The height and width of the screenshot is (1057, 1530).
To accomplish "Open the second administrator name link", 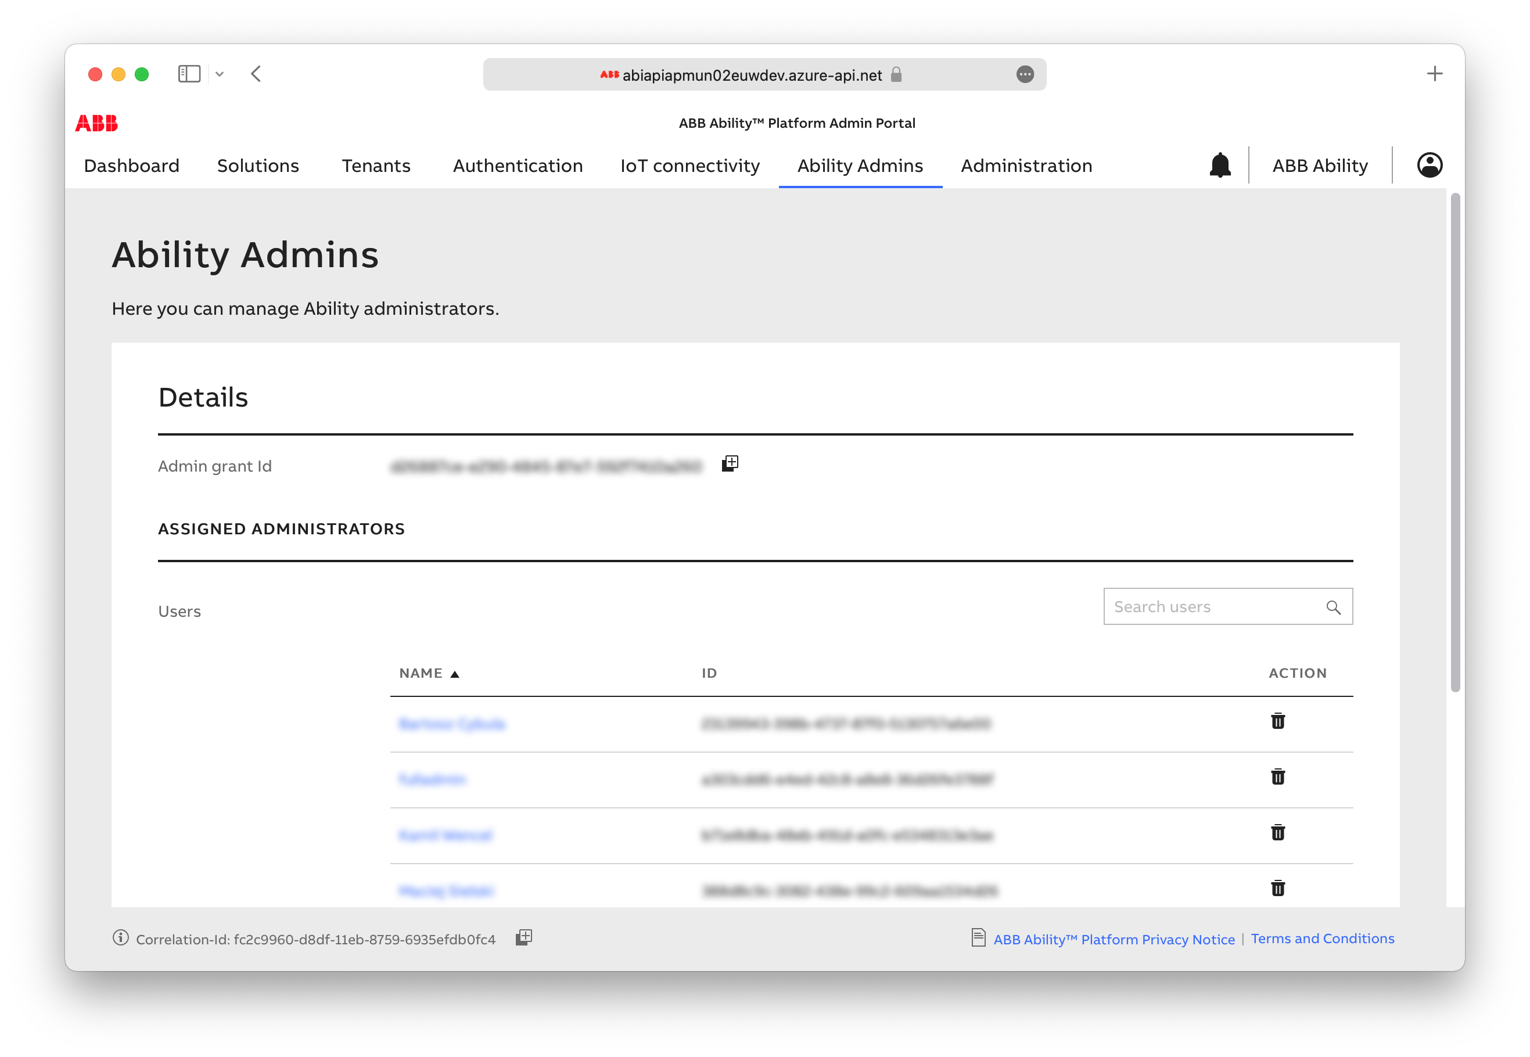I will point(432,779).
